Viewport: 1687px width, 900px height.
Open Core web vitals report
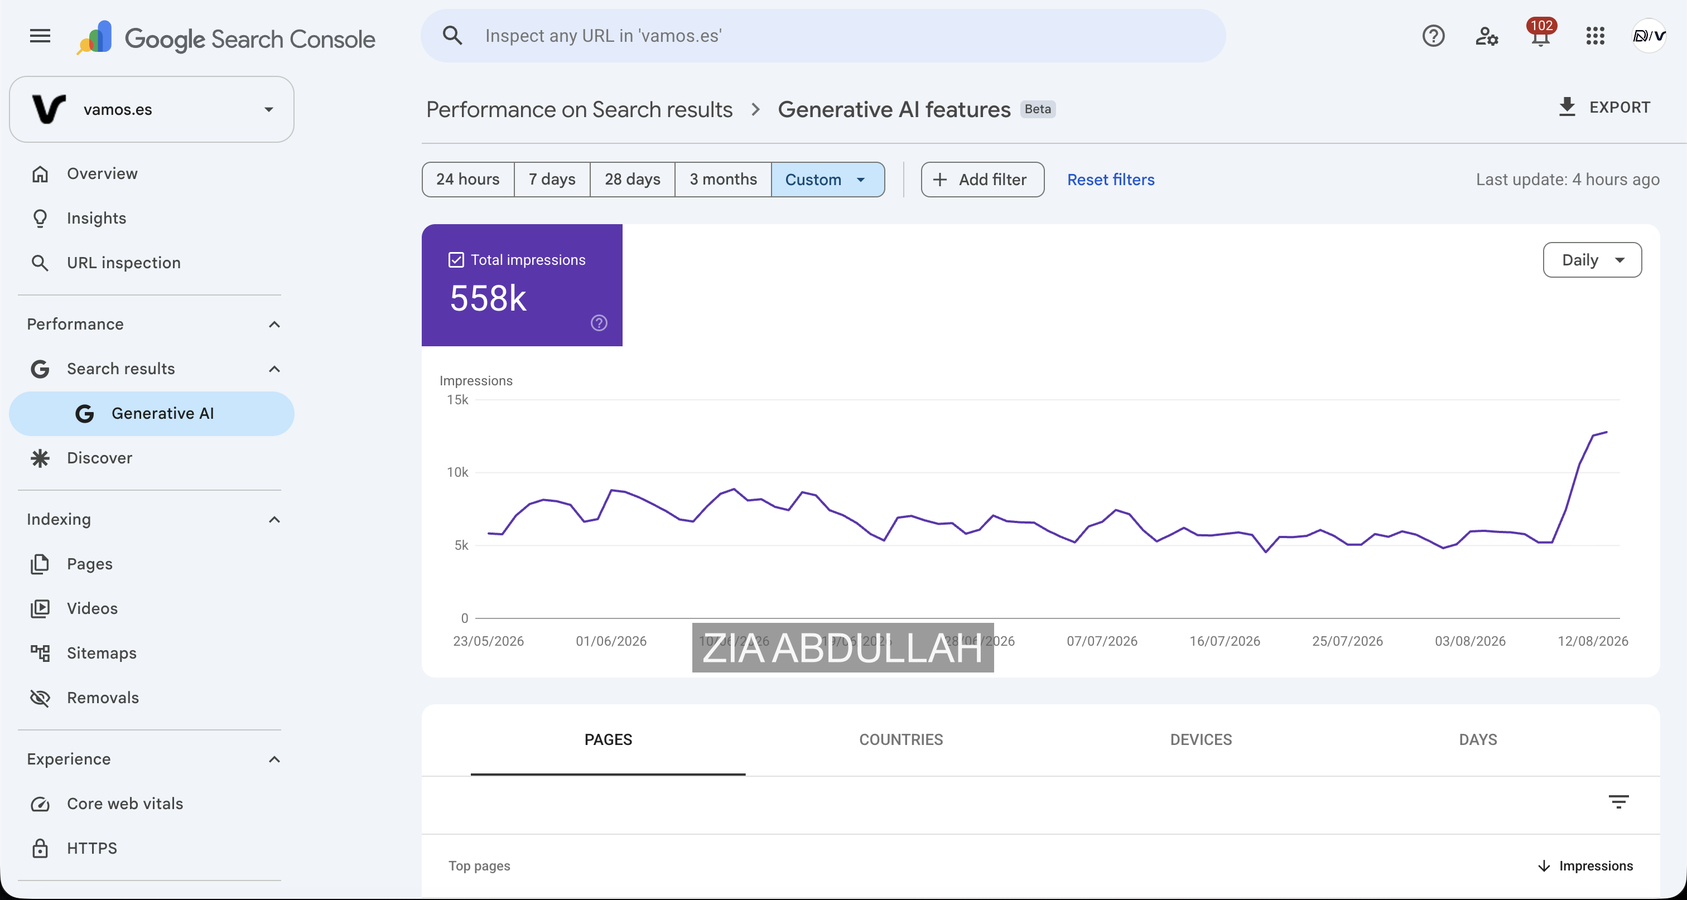pos(151,803)
